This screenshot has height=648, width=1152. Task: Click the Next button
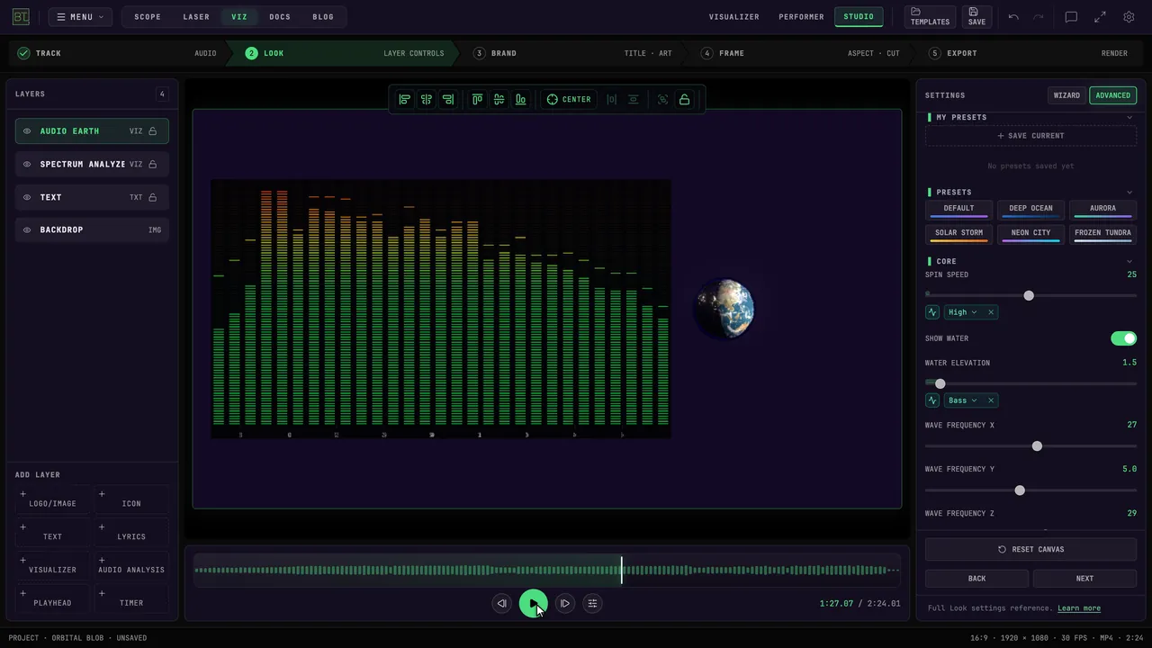tap(1084, 579)
